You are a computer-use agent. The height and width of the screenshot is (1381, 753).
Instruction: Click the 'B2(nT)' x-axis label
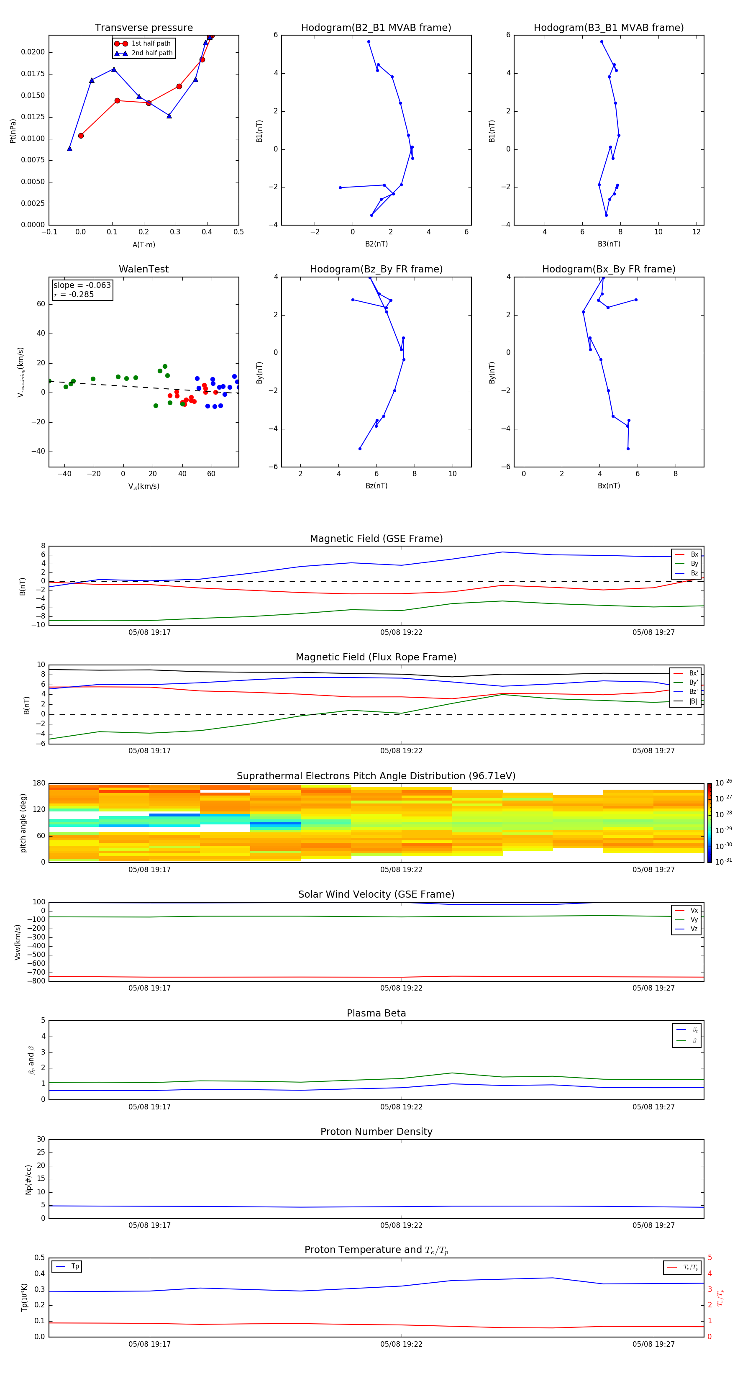376,244
